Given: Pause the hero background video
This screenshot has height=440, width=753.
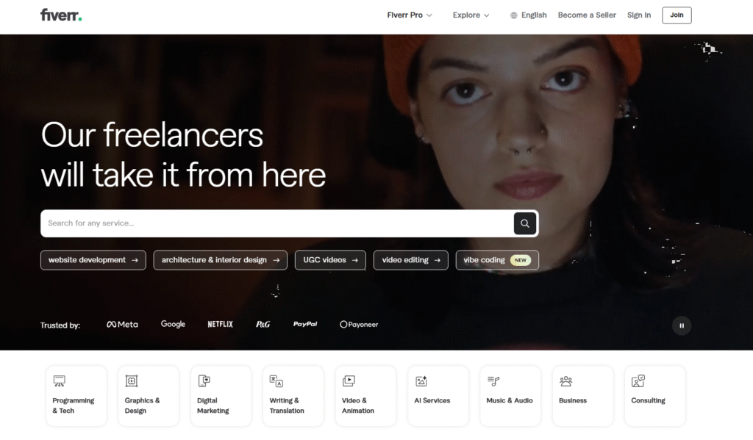Looking at the screenshot, I should (682, 326).
